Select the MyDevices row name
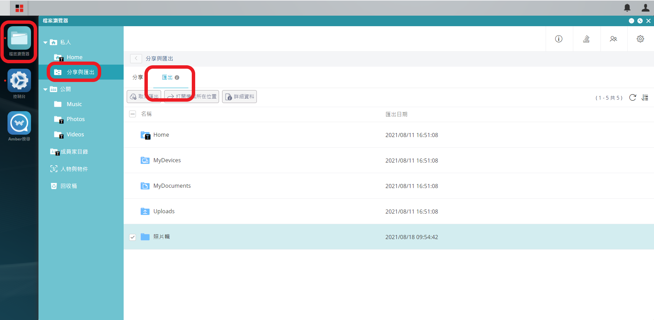 pos(167,160)
